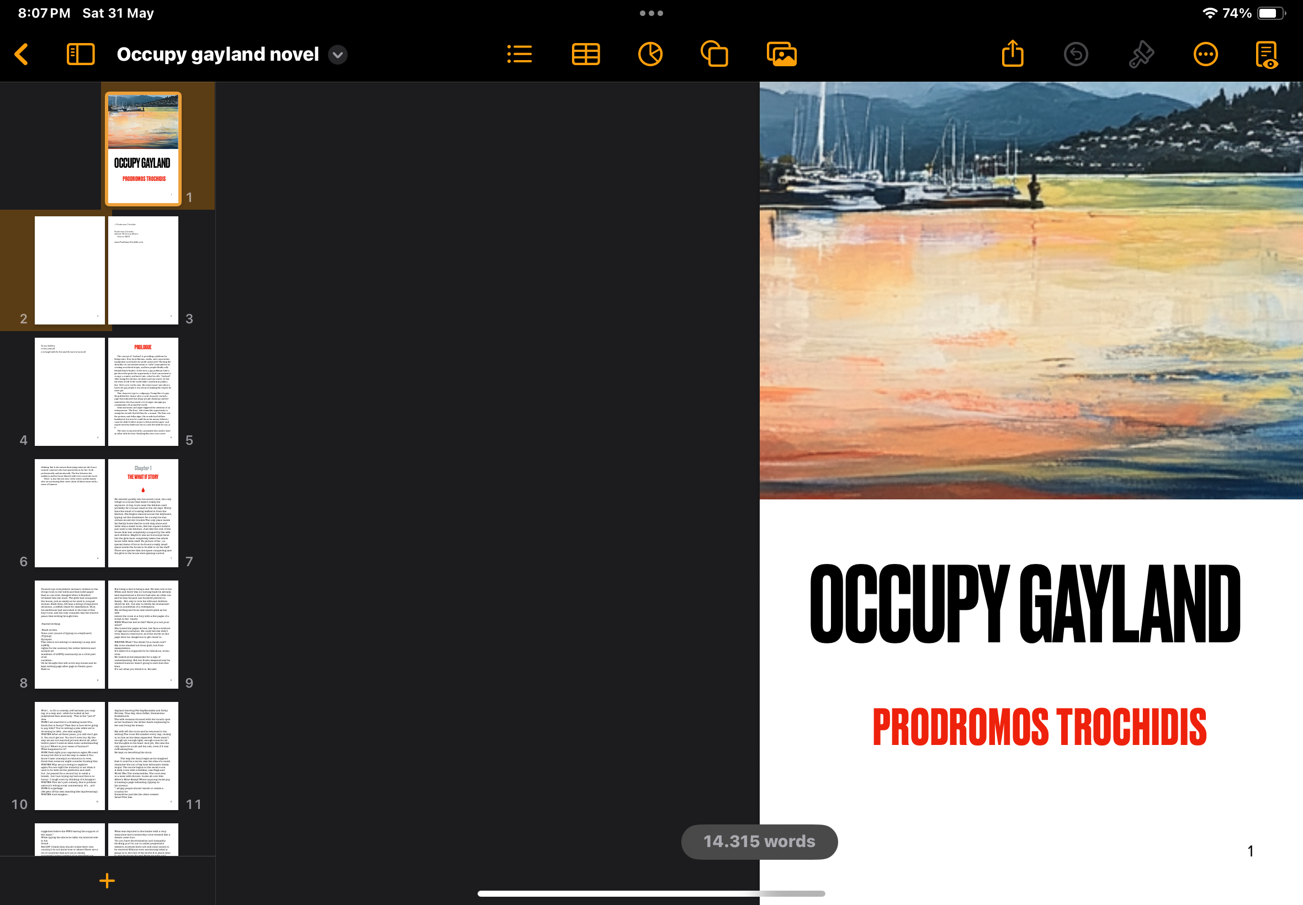
Task: Select the Prologue page thumbnail
Action: coord(143,391)
